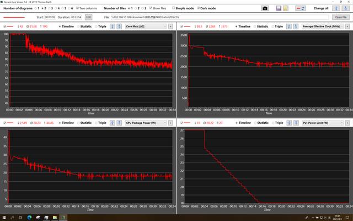This screenshot has height=221, width=353.
Task: Open Task View from the taskbar
Action: point(21,218)
